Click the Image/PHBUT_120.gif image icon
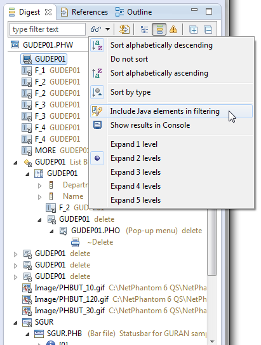The image size is (261, 345). [27, 299]
